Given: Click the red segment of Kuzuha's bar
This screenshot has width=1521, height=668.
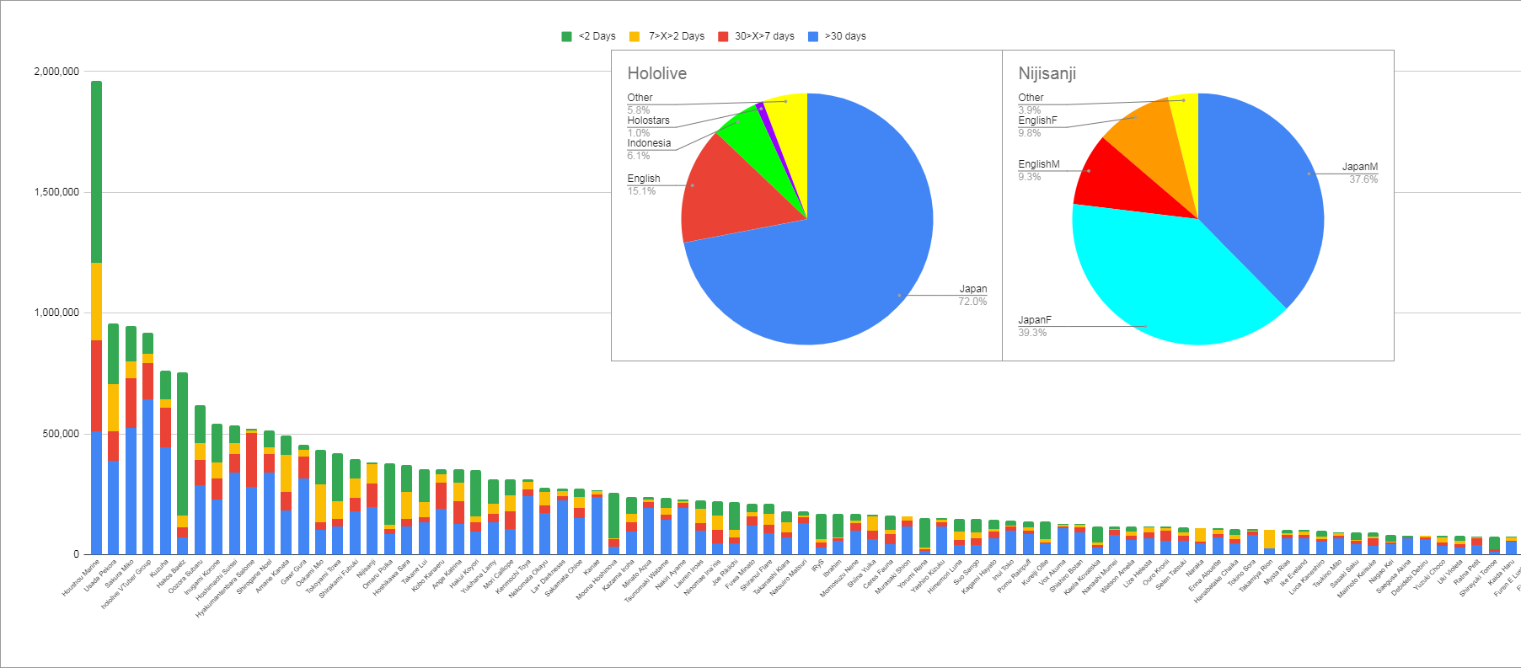Looking at the screenshot, I should [166, 428].
